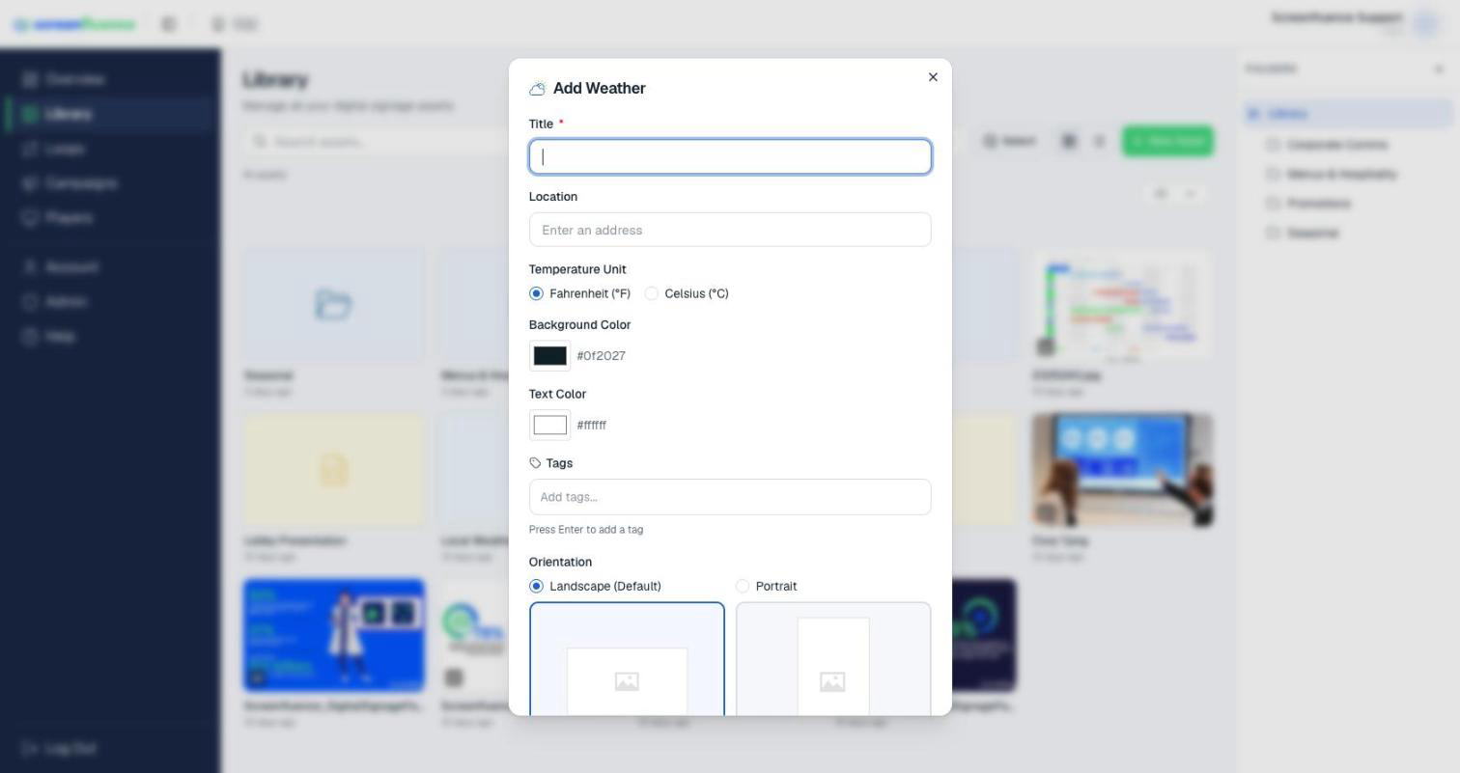
Task: Click the green New Asset button
Action: pos(1167,141)
